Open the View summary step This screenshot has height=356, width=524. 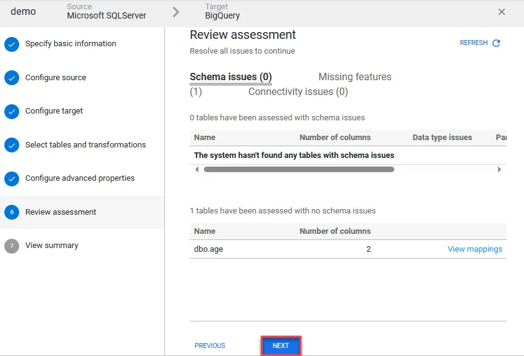point(52,246)
